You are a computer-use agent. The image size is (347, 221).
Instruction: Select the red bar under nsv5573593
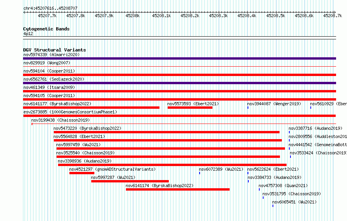click(190, 108)
